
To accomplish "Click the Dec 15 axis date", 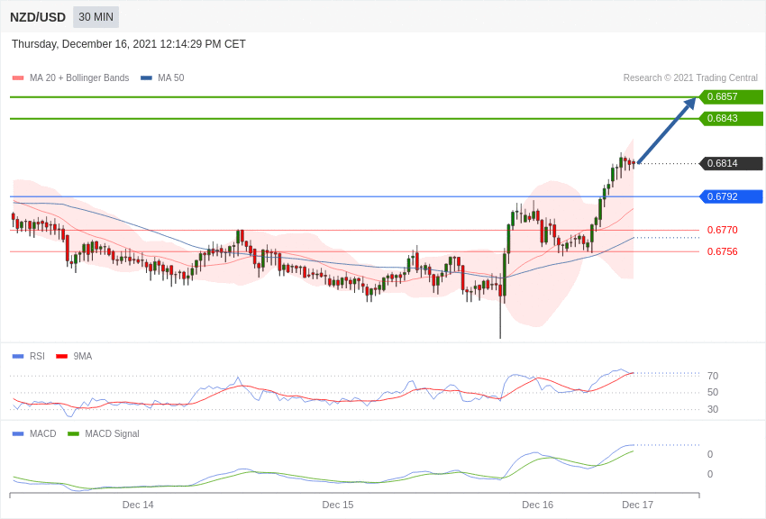I will pos(338,505).
